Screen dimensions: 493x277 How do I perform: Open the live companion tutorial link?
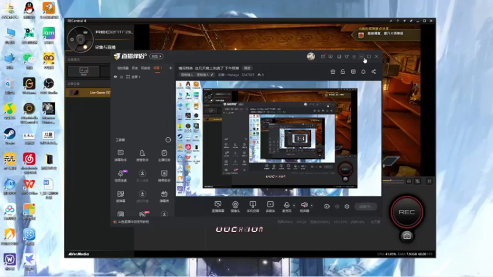click(x=133, y=222)
